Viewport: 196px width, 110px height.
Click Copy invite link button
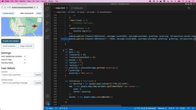(26, 46)
